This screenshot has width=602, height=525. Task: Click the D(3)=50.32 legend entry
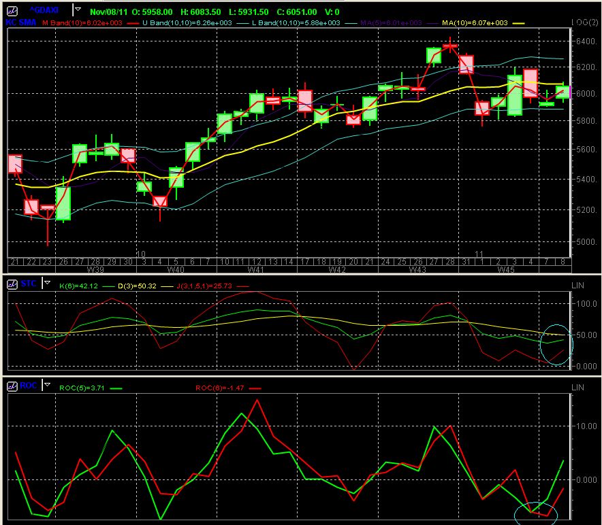[x=137, y=286]
